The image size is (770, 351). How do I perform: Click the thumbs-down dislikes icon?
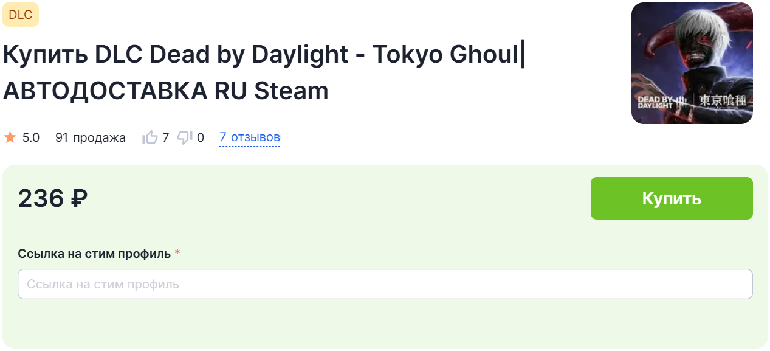185,138
